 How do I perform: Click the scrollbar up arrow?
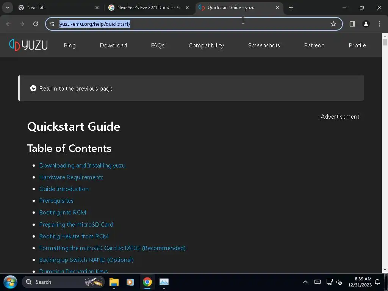pyautogui.click(x=385, y=36)
